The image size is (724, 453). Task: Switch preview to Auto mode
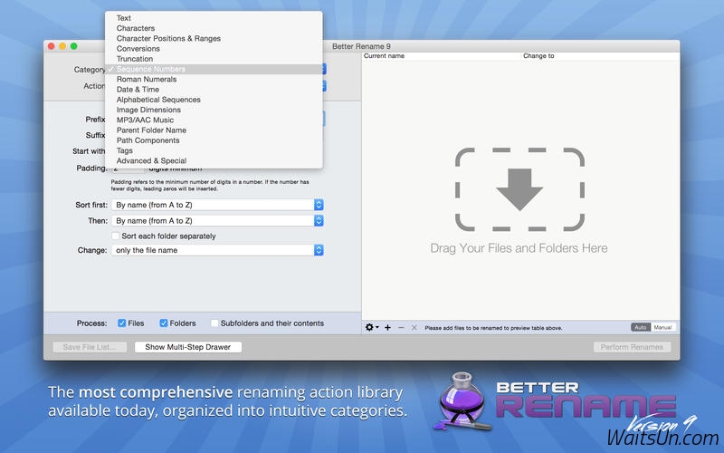click(641, 327)
